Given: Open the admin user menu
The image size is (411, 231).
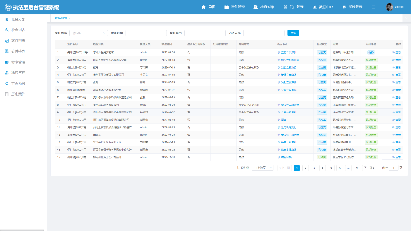Looking at the screenshot, I should tap(395, 7).
